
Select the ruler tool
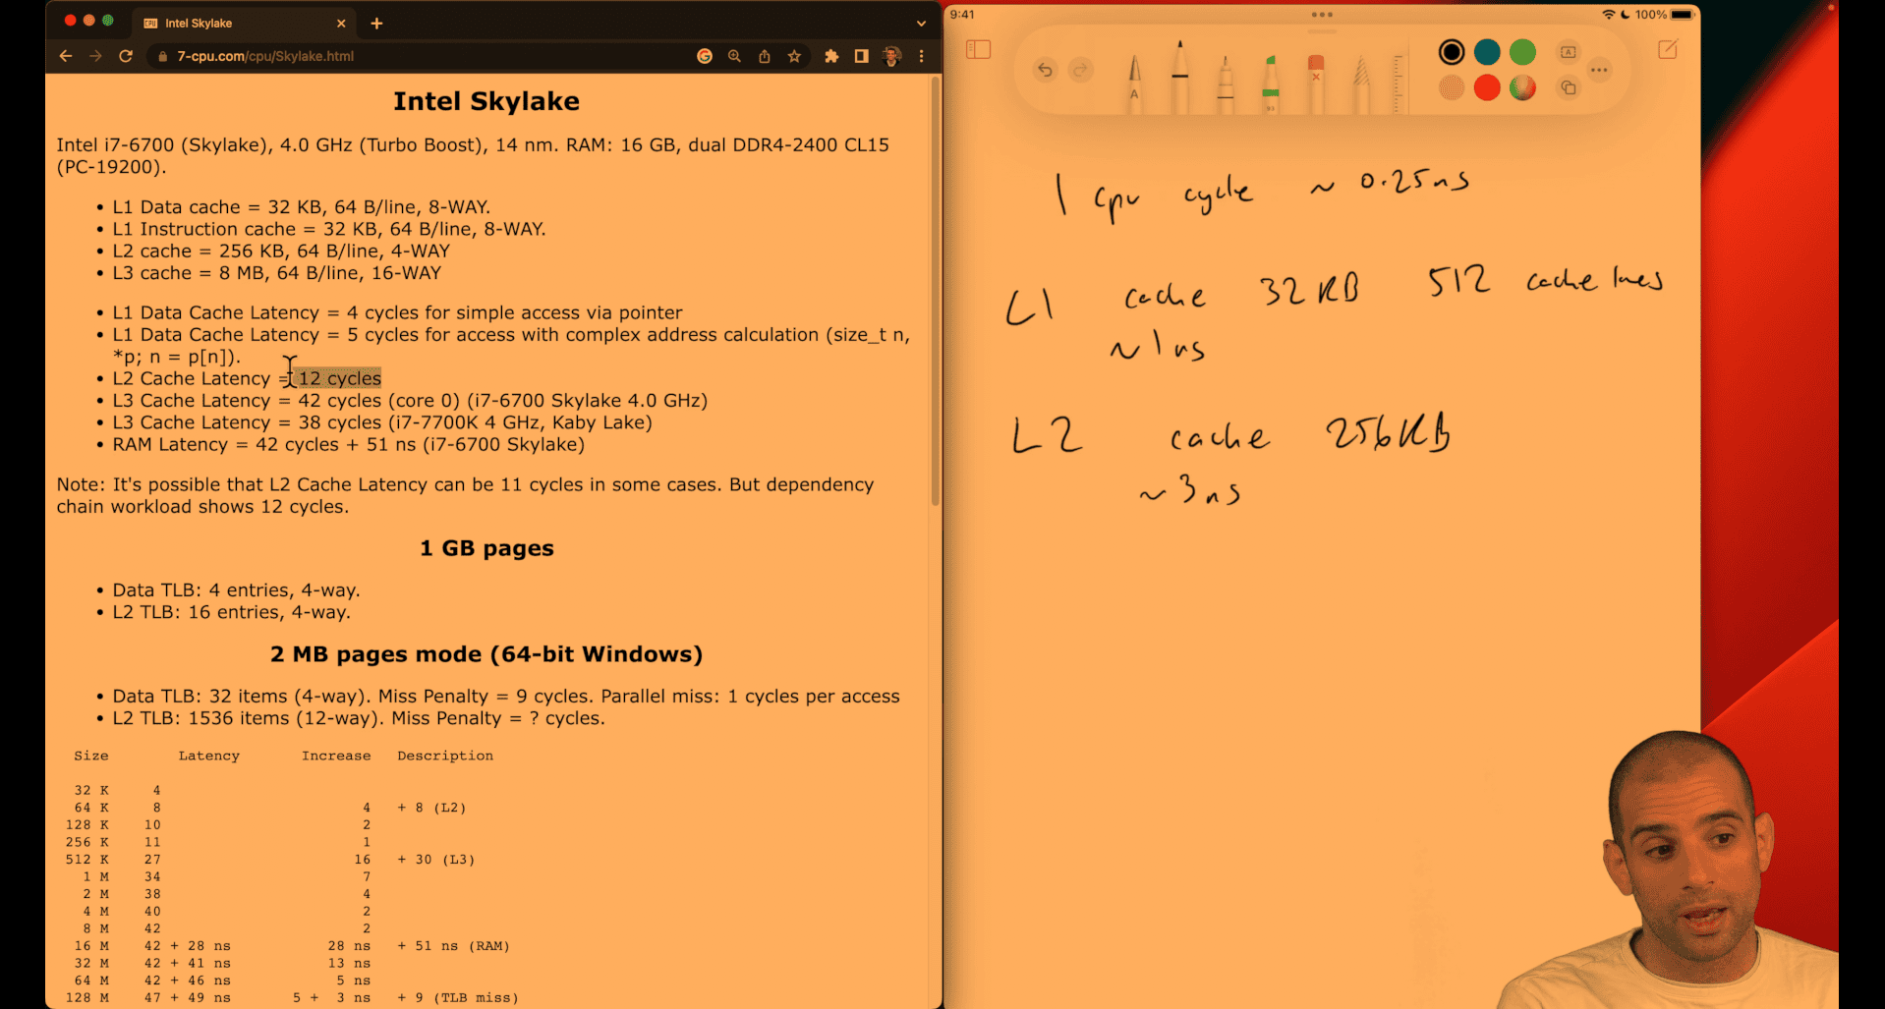tap(1397, 84)
